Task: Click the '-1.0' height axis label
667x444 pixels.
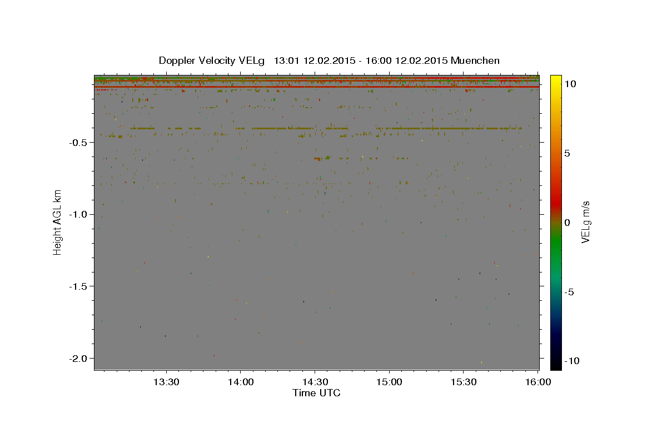Action: (x=79, y=214)
